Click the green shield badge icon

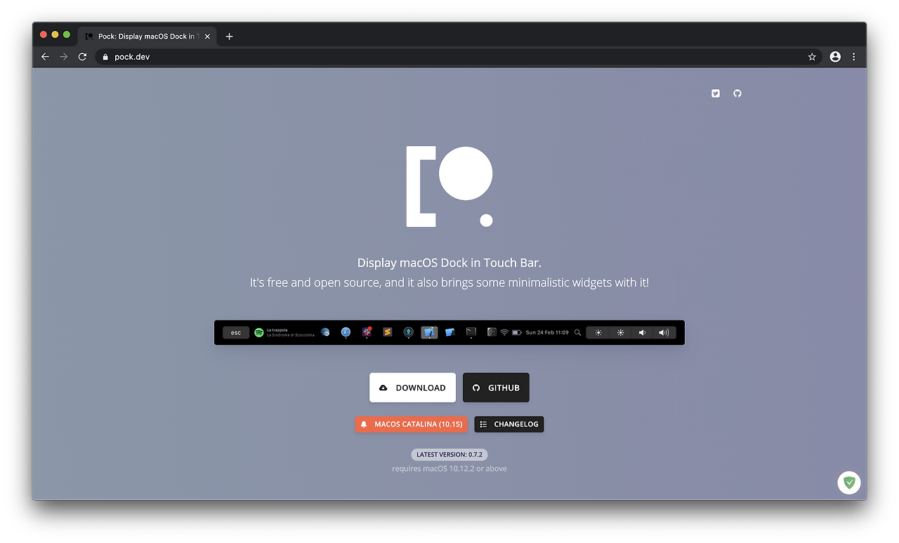coord(849,483)
